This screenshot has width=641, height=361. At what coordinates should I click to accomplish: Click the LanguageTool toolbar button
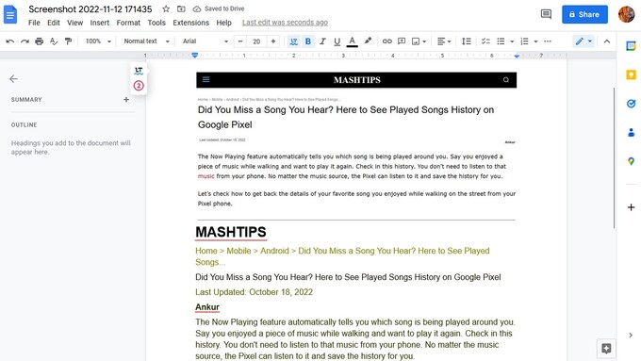pos(293,41)
